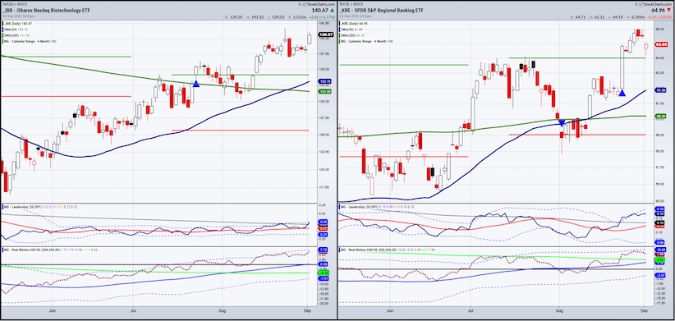Click the Jul label on the KRE time axis
Image resolution: width=675 pixels, height=321 pixels.
(x=471, y=310)
